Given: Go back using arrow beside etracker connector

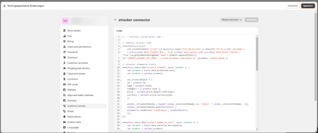Looking at the screenshot, I should [116, 20].
